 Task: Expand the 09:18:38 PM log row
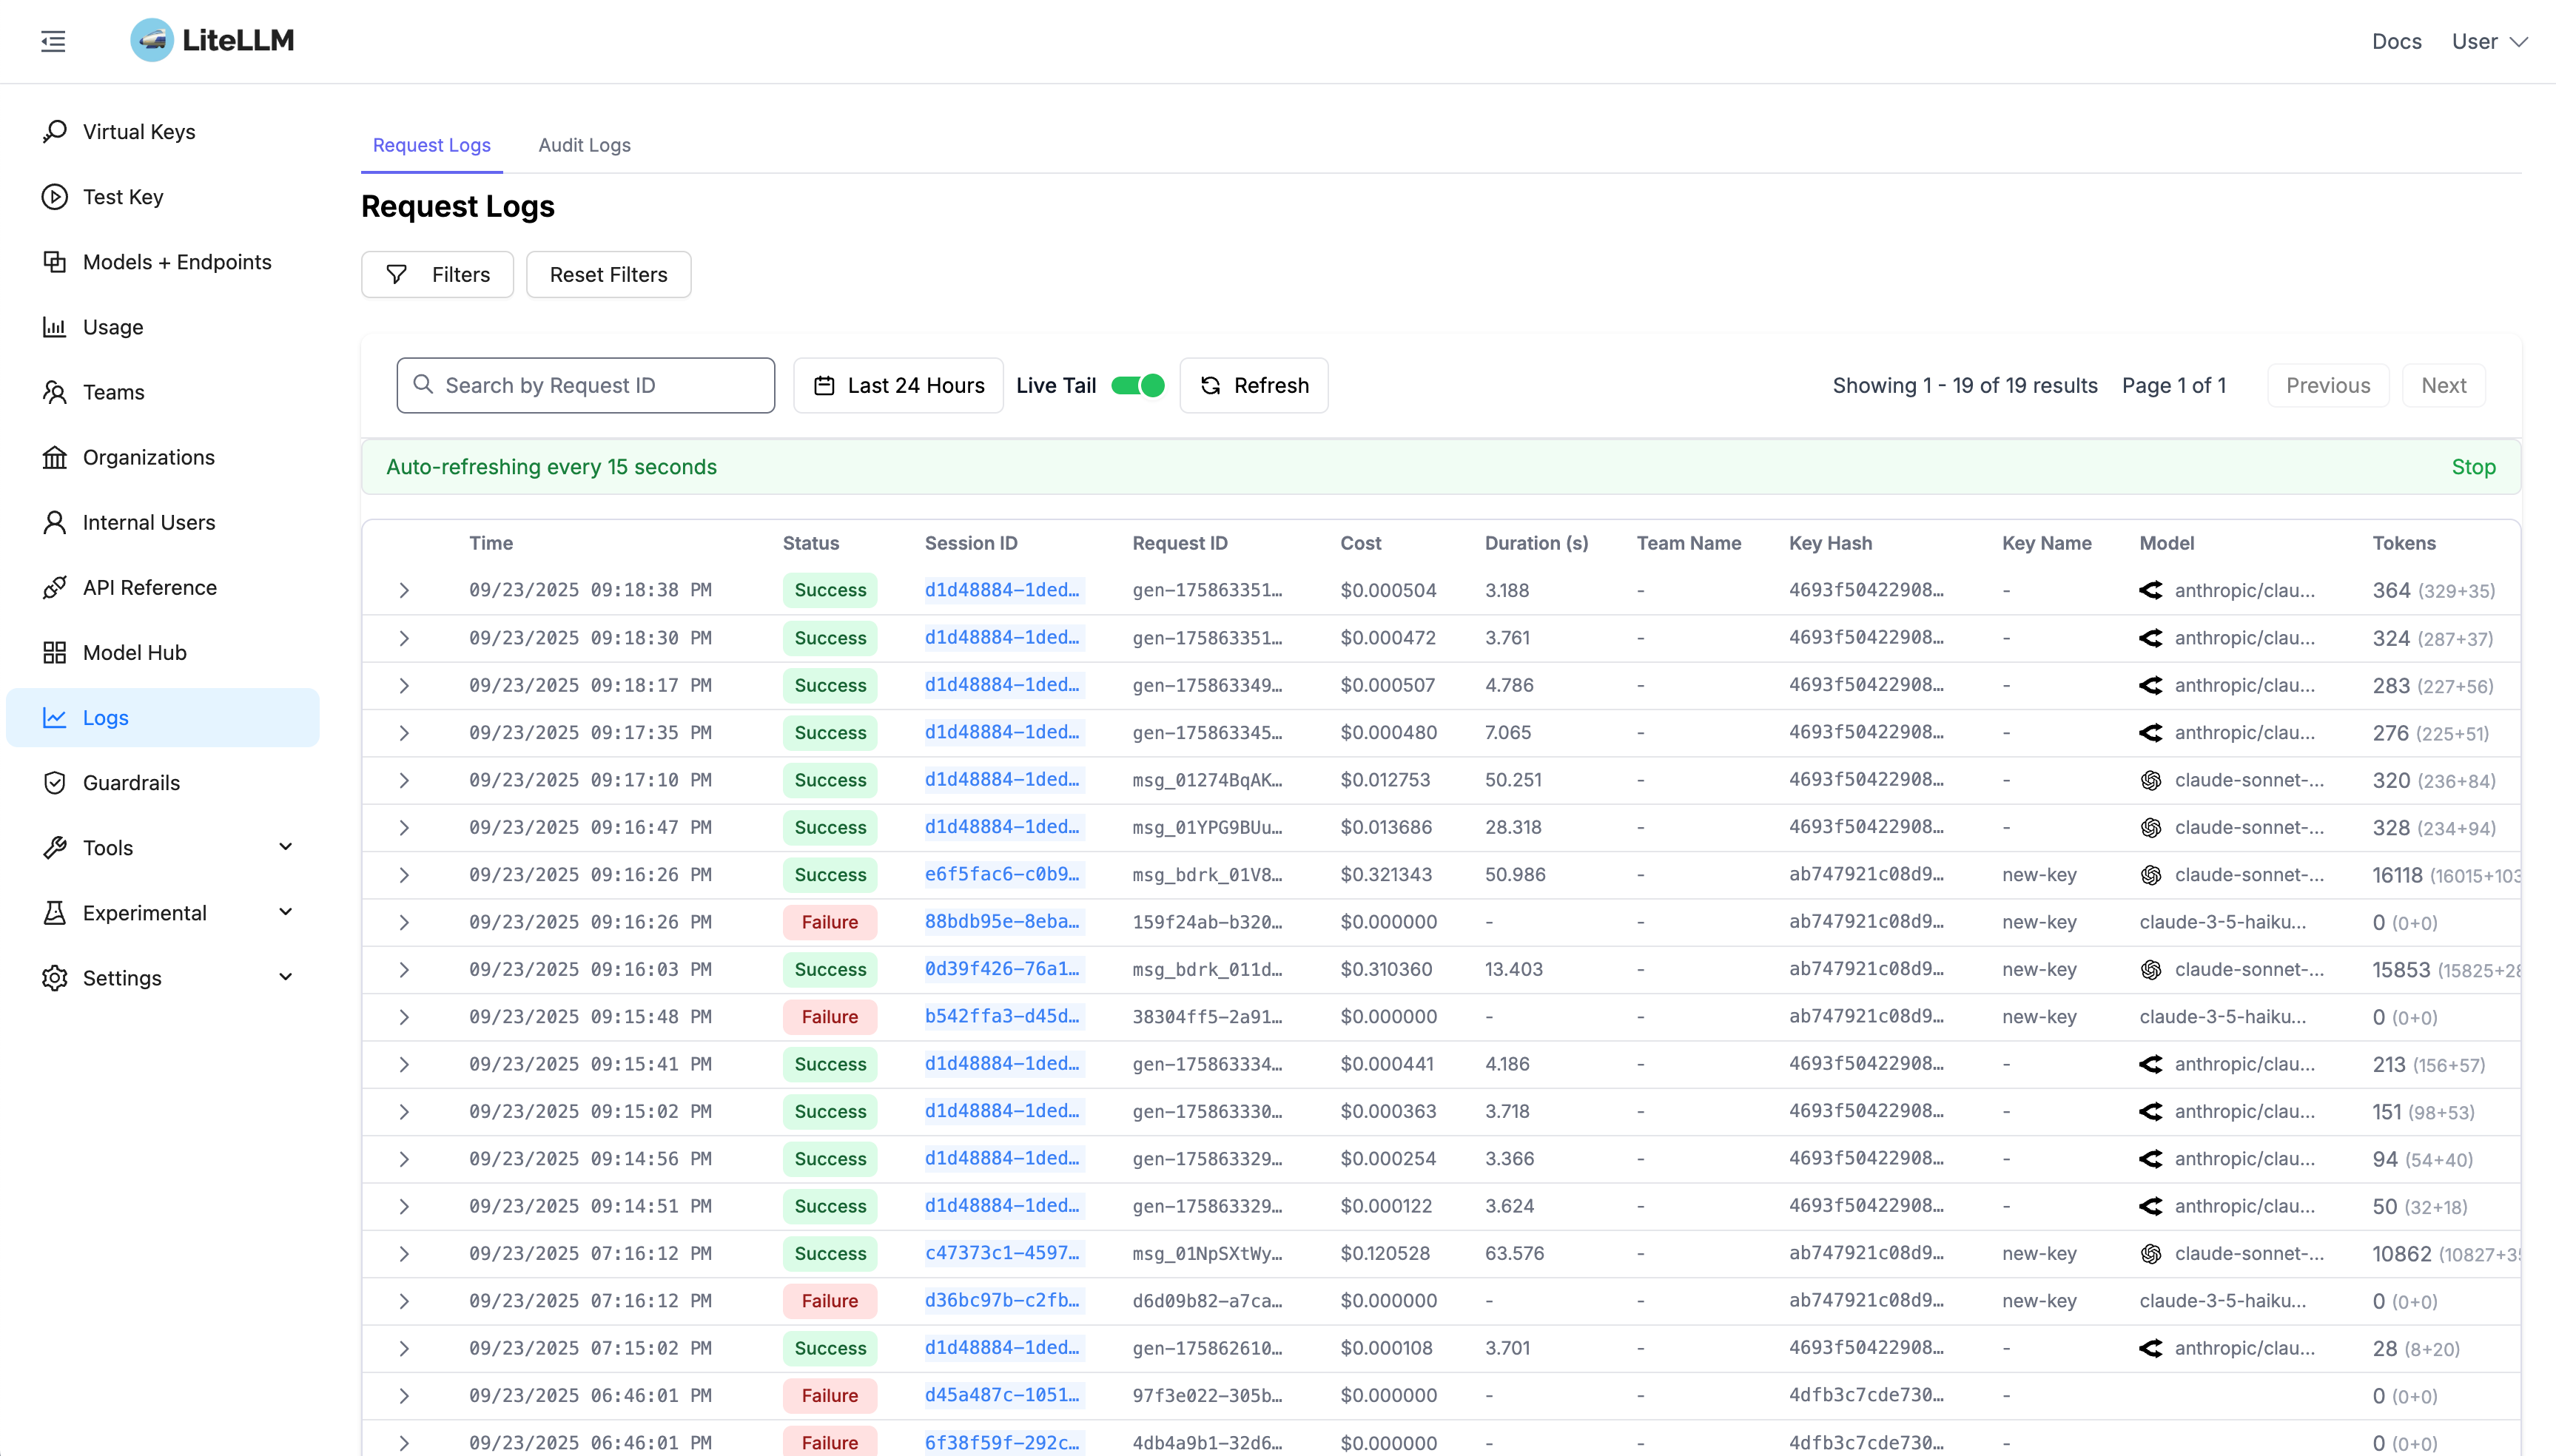[404, 590]
